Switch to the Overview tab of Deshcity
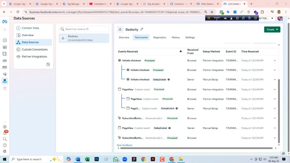The height and width of the screenshot is (163, 290). (x=124, y=37)
